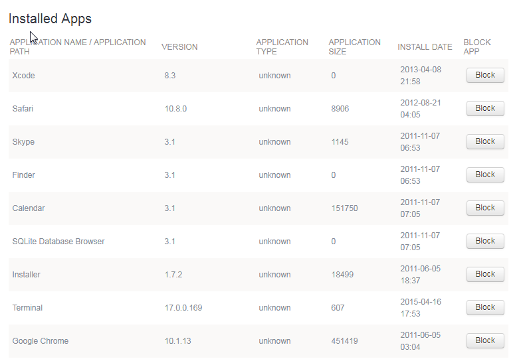This screenshot has height=361, width=521.
Task: Click the Application Size column header
Action: pos(355,46)
